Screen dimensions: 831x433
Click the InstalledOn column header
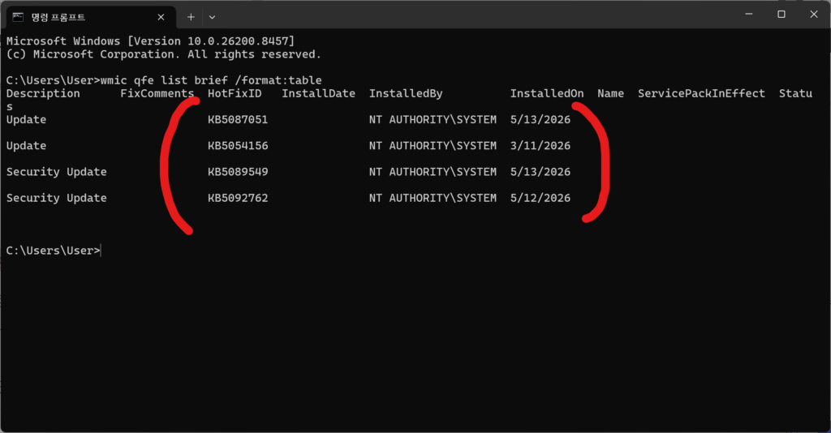[547, 94]
